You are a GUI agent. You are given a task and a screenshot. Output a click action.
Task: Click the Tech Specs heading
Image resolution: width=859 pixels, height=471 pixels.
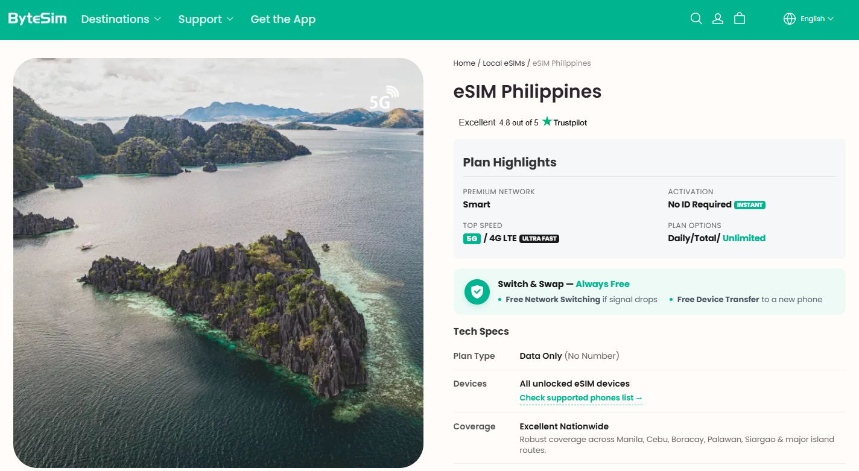pos(481,332)
